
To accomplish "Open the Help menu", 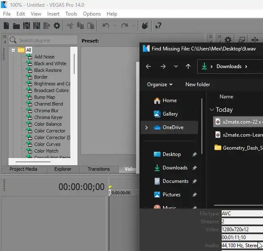I will pos(112,14).
